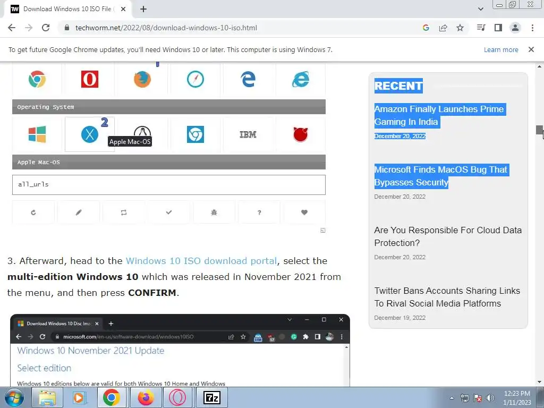Click the scrollbar down arrow
The height and width of the screenshot is (408, 544).
click(539, 382)
